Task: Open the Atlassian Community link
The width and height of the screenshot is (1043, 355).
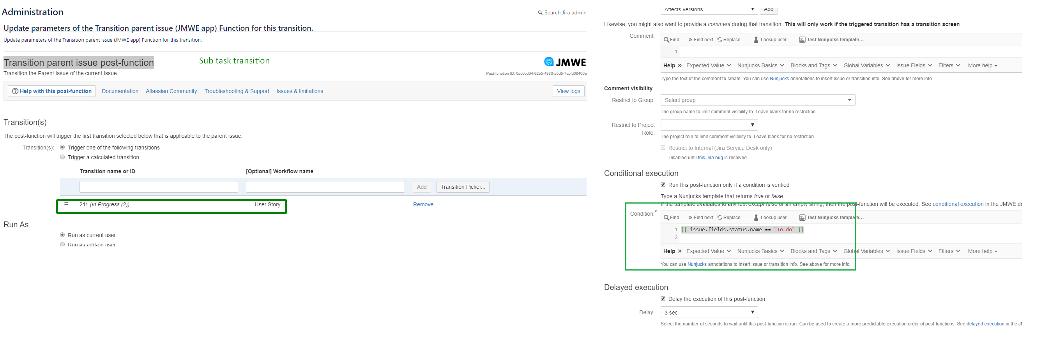Action: click(x=171, y=91)
